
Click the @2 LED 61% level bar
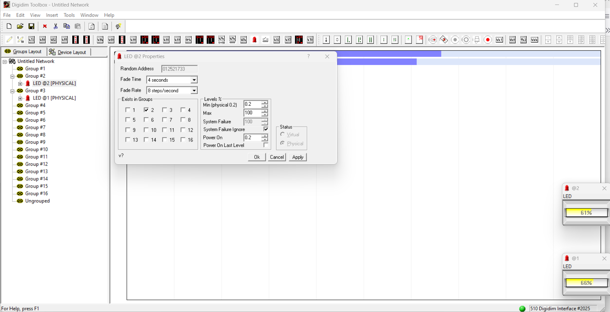(x=586, y=213)
